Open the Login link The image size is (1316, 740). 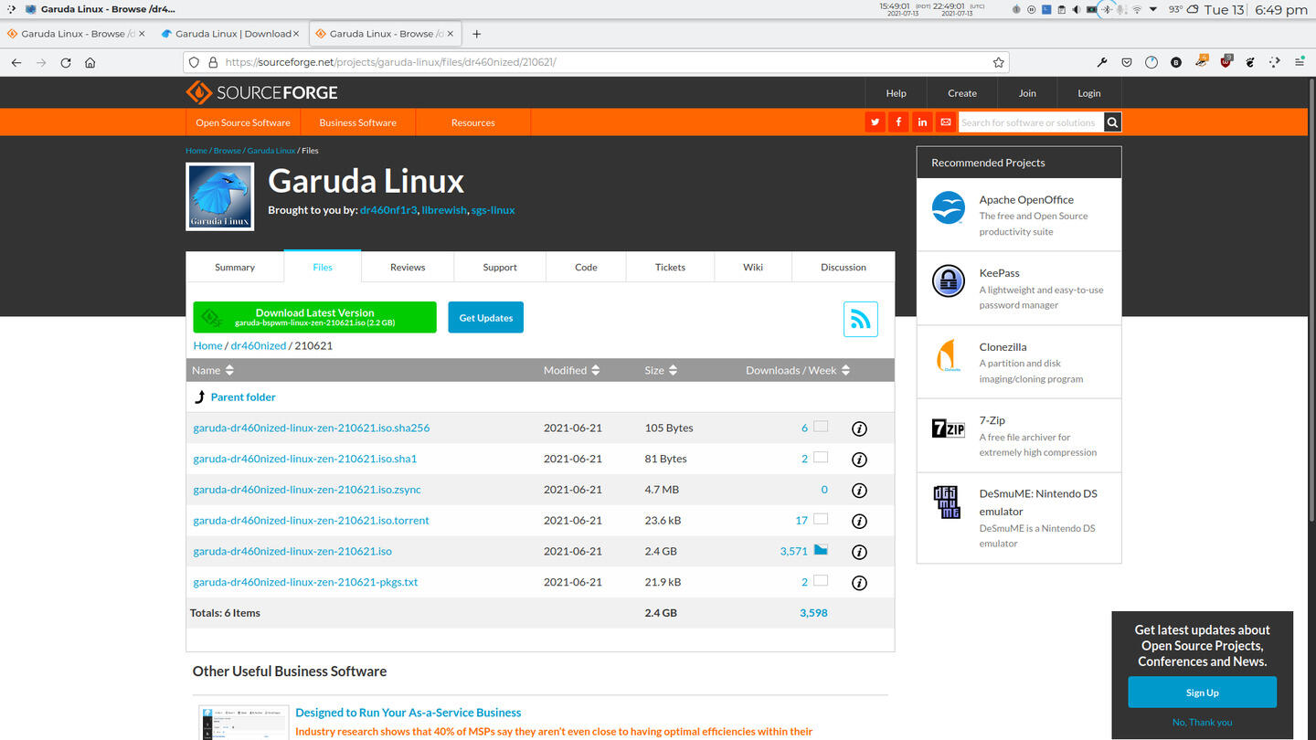tap(1088, 93)
